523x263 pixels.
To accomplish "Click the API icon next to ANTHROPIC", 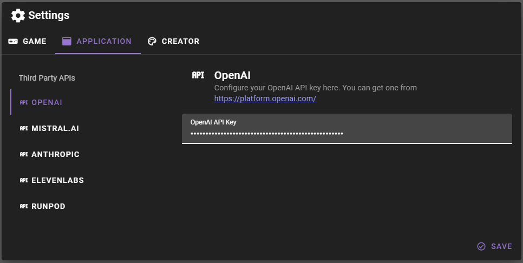I will click(x=24, y=154).
